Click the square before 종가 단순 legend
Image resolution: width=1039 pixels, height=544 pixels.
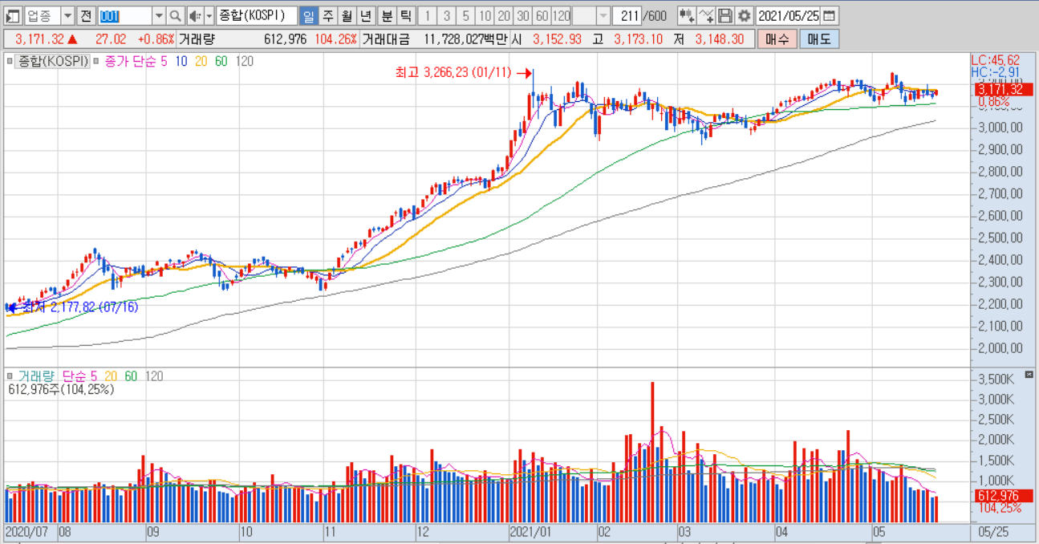click(x=97, y=60)
